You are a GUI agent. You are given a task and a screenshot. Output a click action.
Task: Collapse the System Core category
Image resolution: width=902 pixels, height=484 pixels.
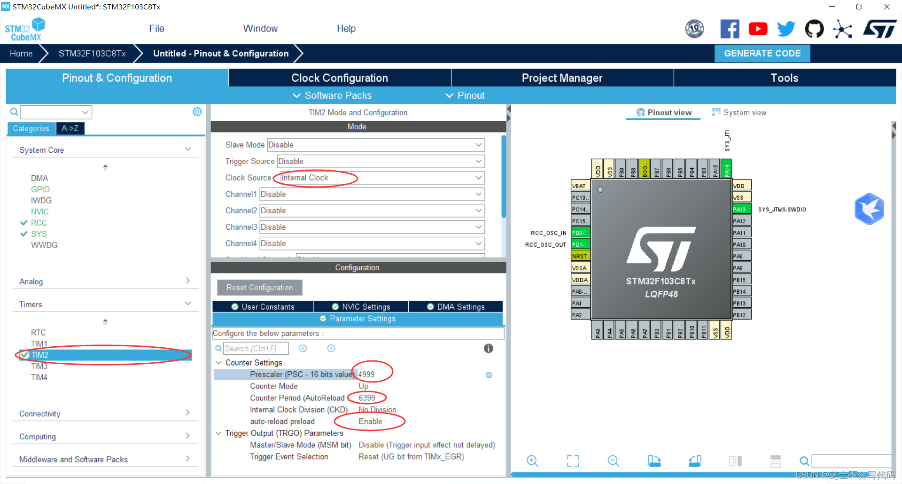pos(188,149)
